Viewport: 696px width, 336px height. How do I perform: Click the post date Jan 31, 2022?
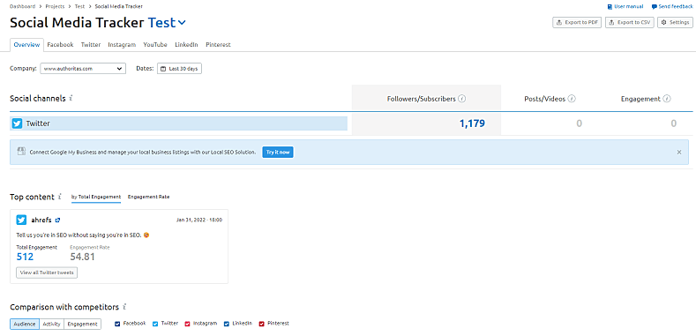[x=199, y=220]
